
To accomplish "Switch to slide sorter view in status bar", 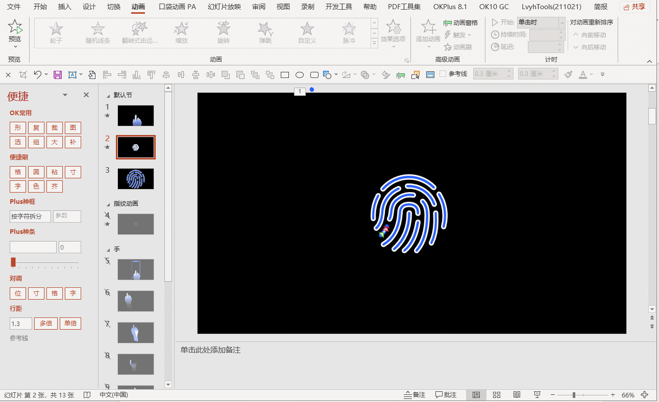I will (x=496, y=395).
